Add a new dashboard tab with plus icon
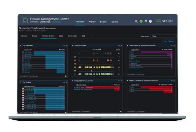The image size is (196, 132). click(x=91, y=36)
